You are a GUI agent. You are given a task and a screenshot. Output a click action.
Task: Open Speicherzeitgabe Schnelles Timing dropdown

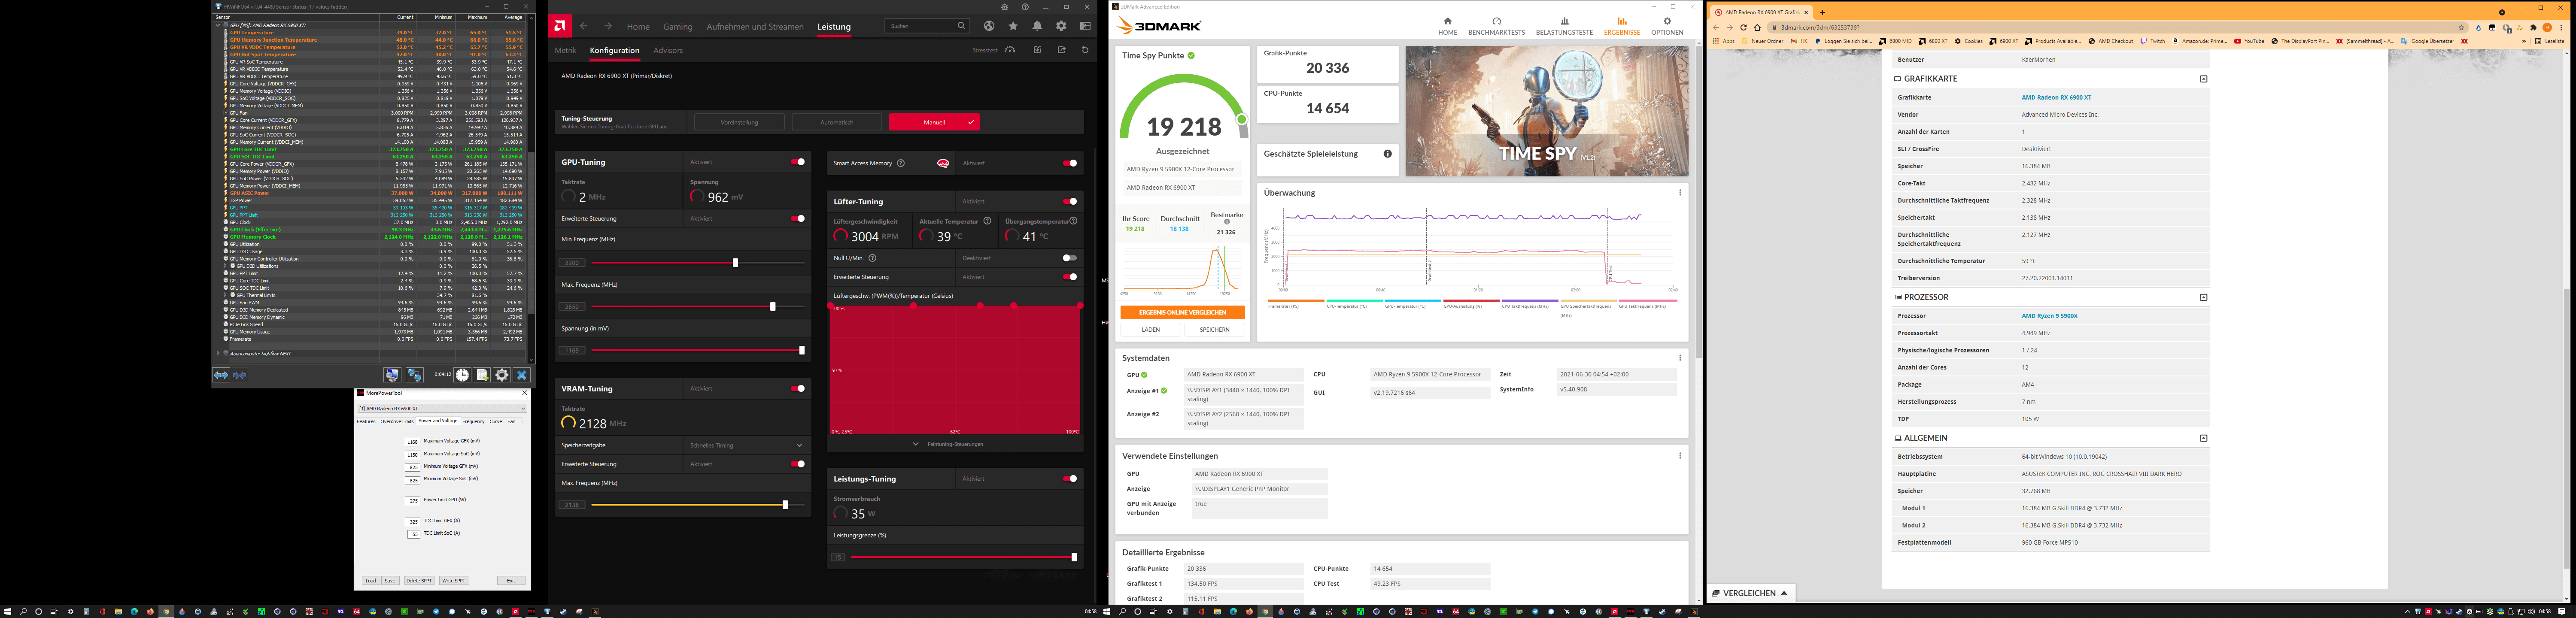coord(746,445)
